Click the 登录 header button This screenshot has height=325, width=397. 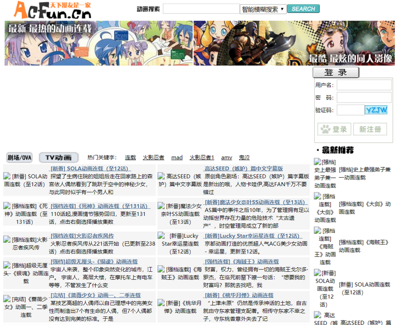[x=336, y=73]
